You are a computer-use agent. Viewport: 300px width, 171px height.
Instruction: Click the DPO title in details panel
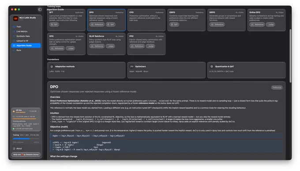tap(54, 87)
